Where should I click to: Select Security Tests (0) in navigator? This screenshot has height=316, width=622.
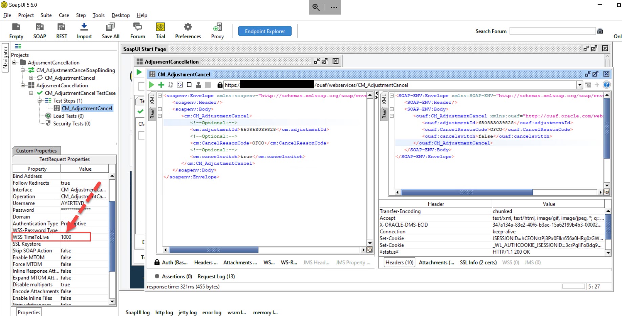point(71,124)
